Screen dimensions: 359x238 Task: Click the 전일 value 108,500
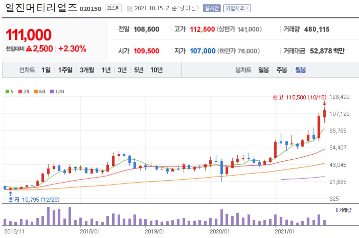147,29
